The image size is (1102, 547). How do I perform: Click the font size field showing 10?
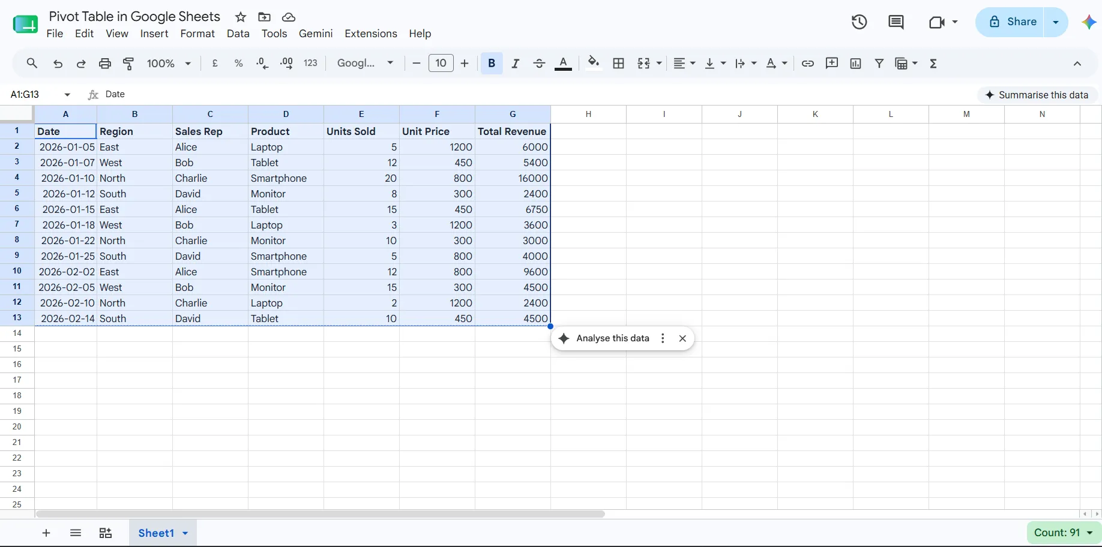[x=441, y=63]
